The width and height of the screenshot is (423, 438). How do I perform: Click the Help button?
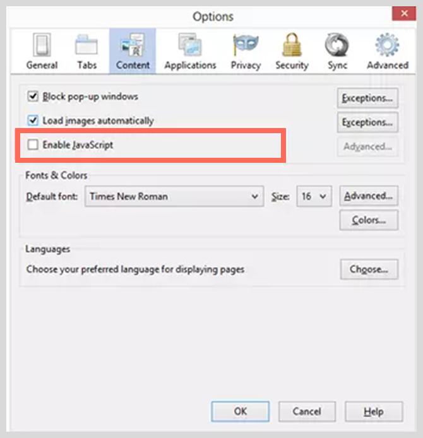pyautogui.click(x=374, y=411)
